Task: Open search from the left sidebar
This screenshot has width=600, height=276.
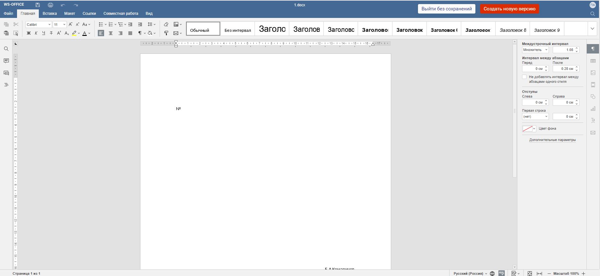Action: coord(6,49)
